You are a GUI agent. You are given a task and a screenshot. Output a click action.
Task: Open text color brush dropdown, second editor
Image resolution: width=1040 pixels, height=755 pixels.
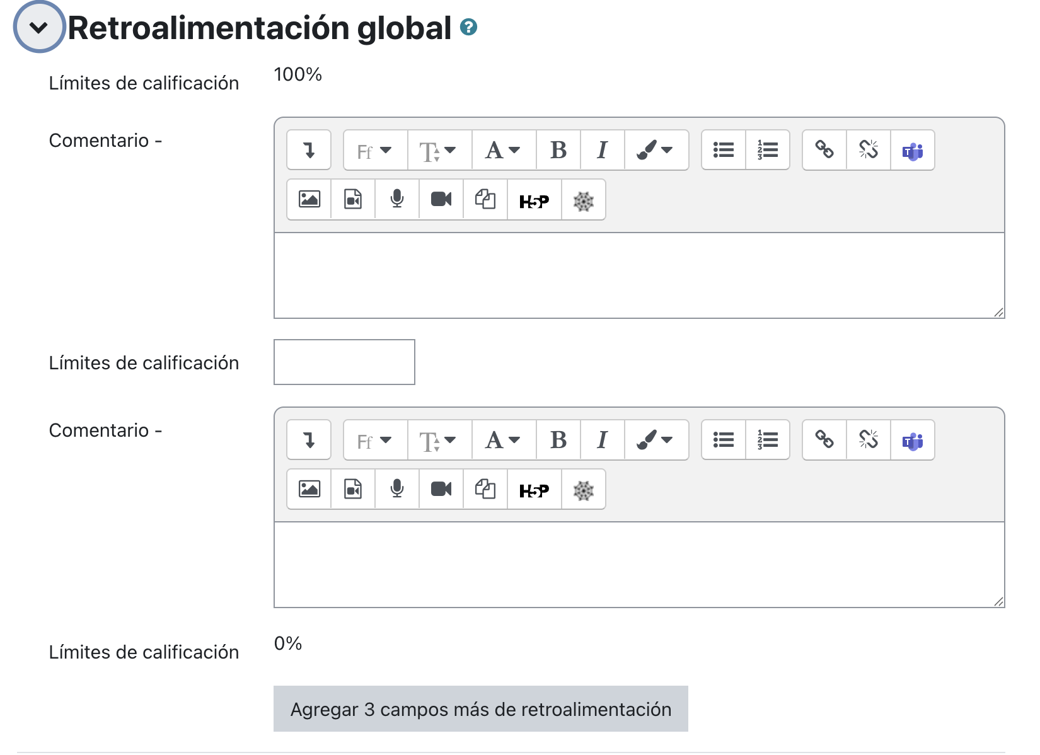657,440
